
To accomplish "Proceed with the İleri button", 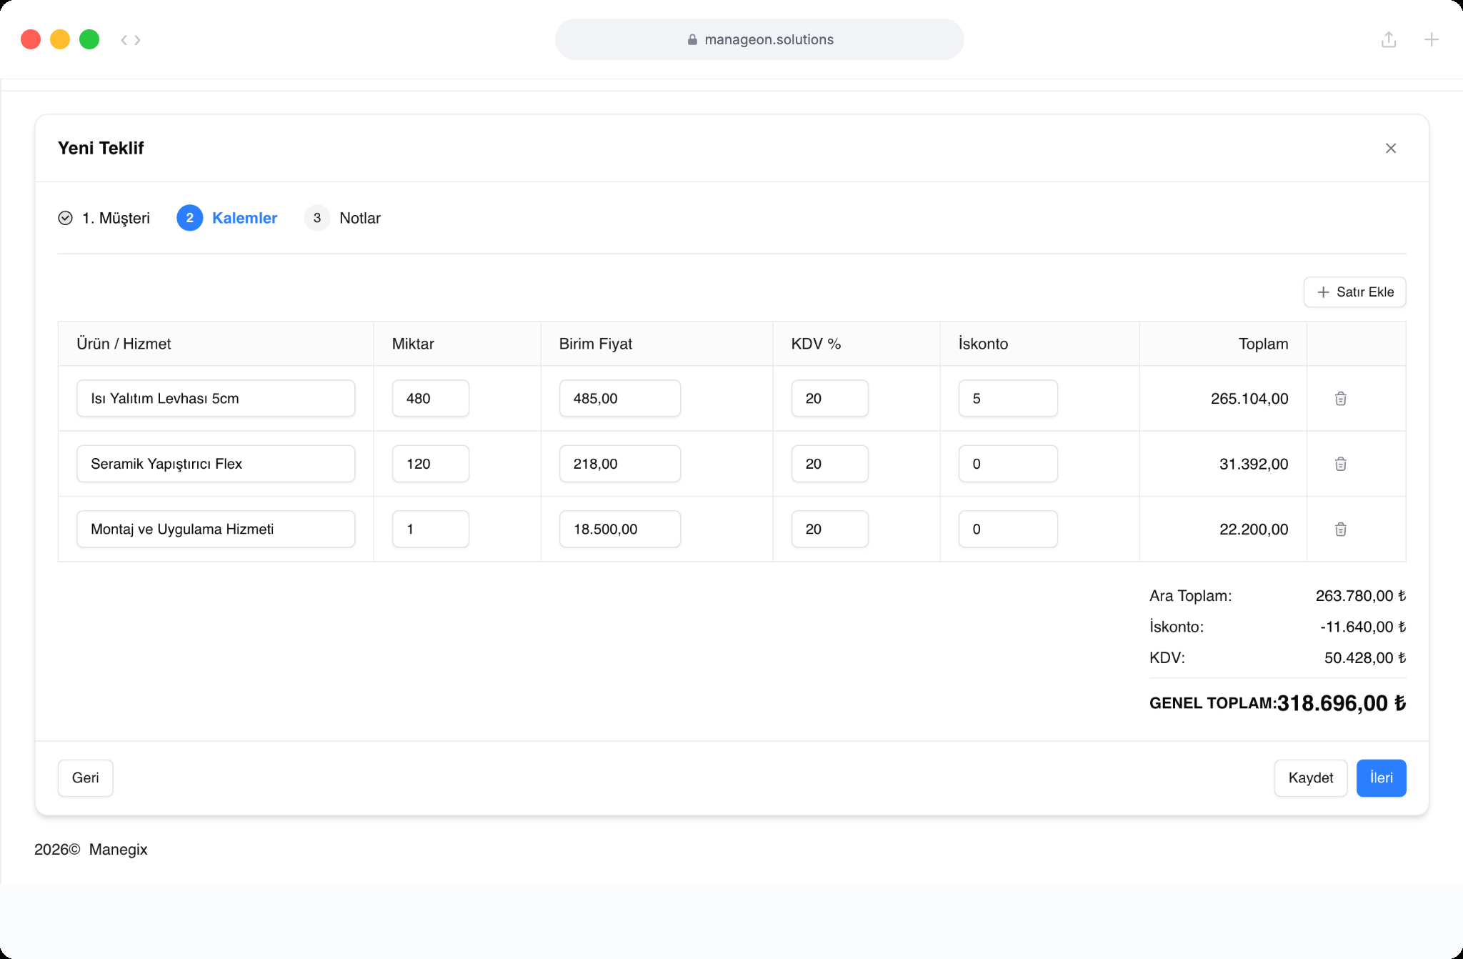I will coord(1381,777).
